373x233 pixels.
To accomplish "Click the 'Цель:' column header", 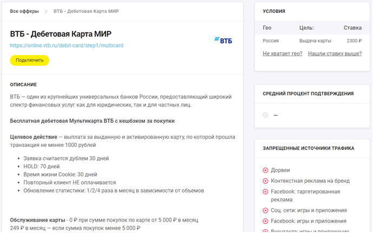I will [306, 28].
